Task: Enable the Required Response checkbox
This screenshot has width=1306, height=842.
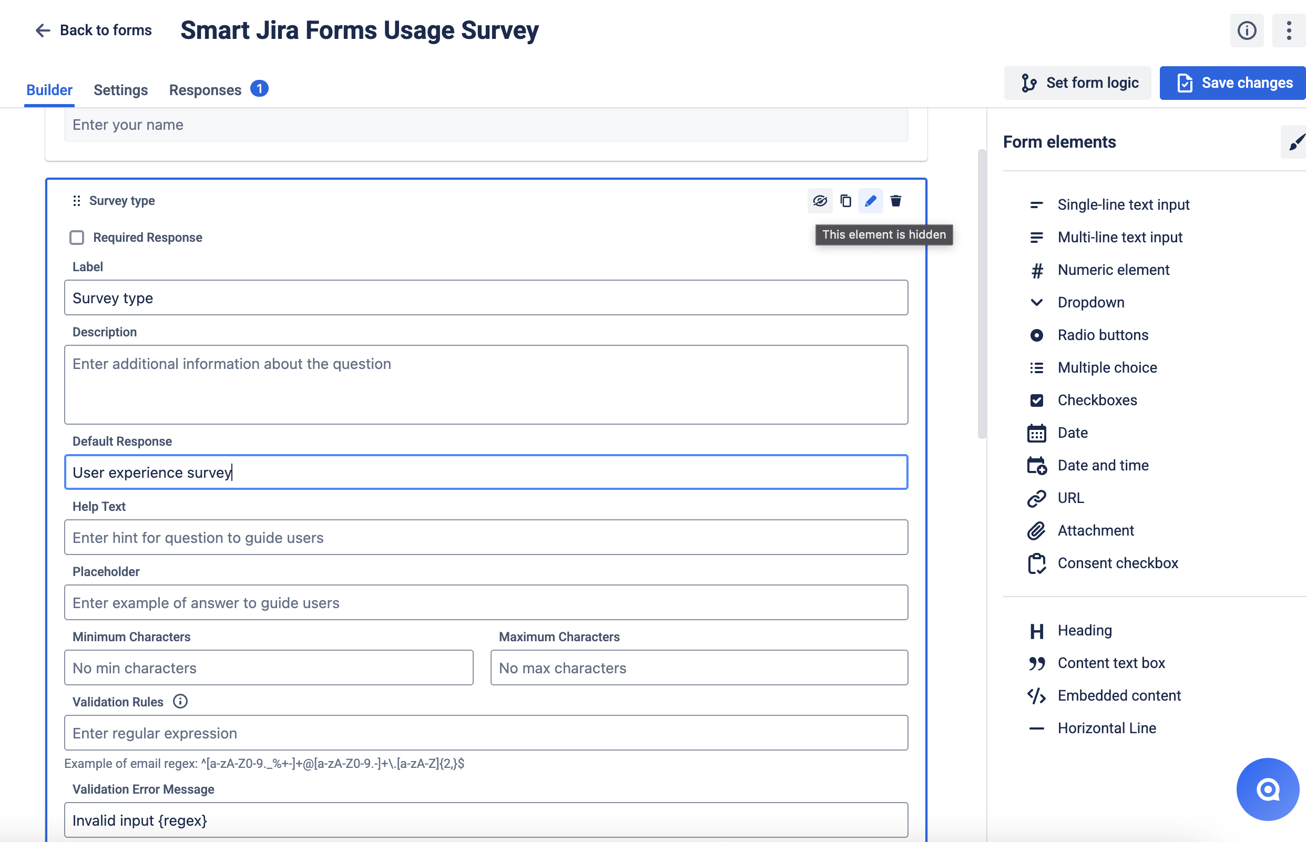Action: (x=77, y=237)
